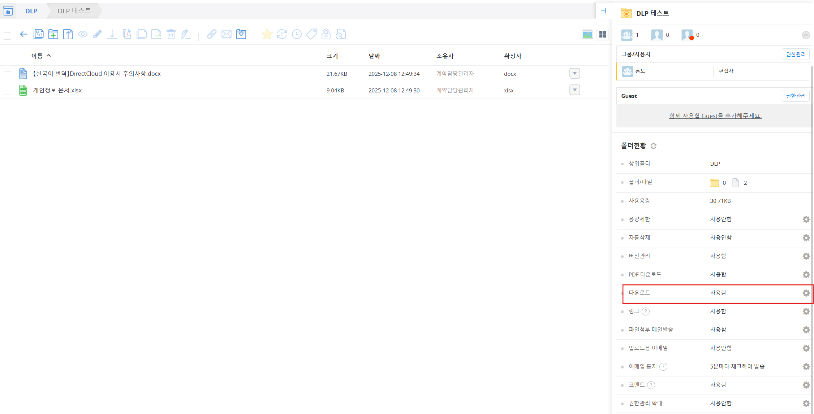Click the new folder icon

[x=53, y=34]
